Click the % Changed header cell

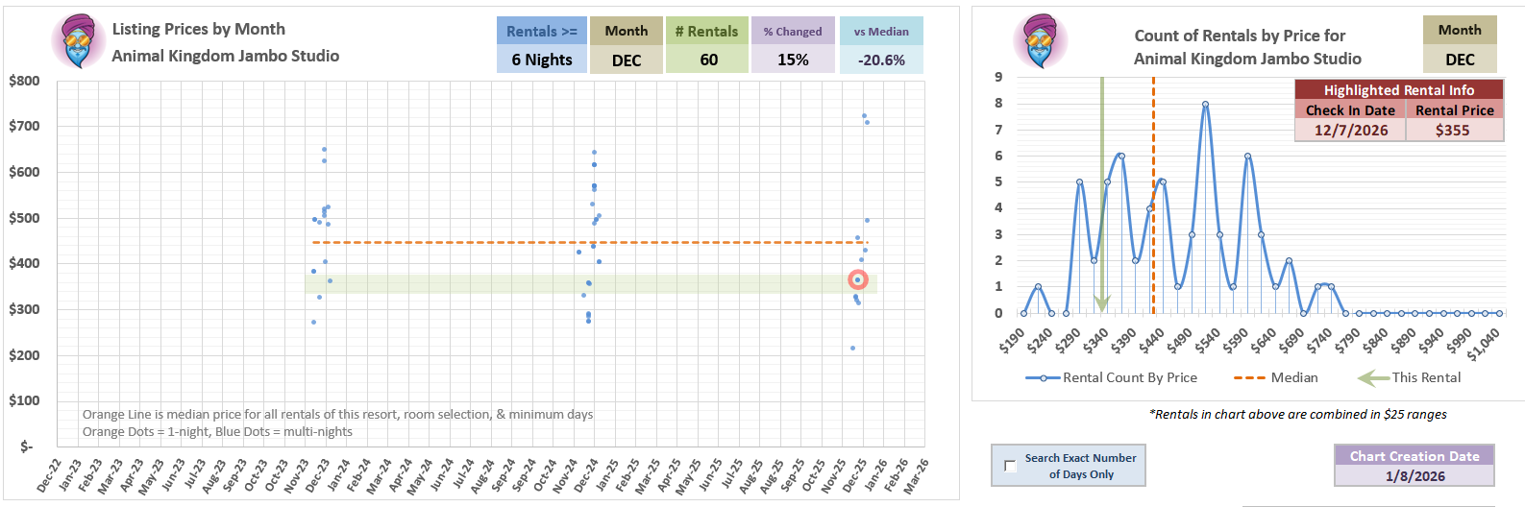pyautogui.click(x=793, y=31)
